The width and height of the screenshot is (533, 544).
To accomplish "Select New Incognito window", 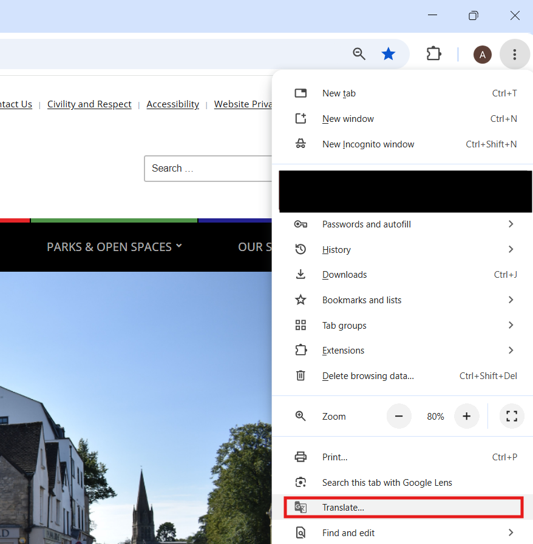I will tap(402, 144).
